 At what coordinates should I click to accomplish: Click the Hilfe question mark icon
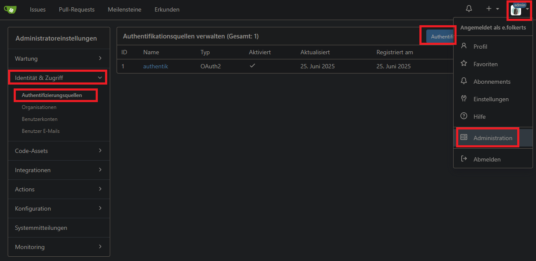click(464, 116)
